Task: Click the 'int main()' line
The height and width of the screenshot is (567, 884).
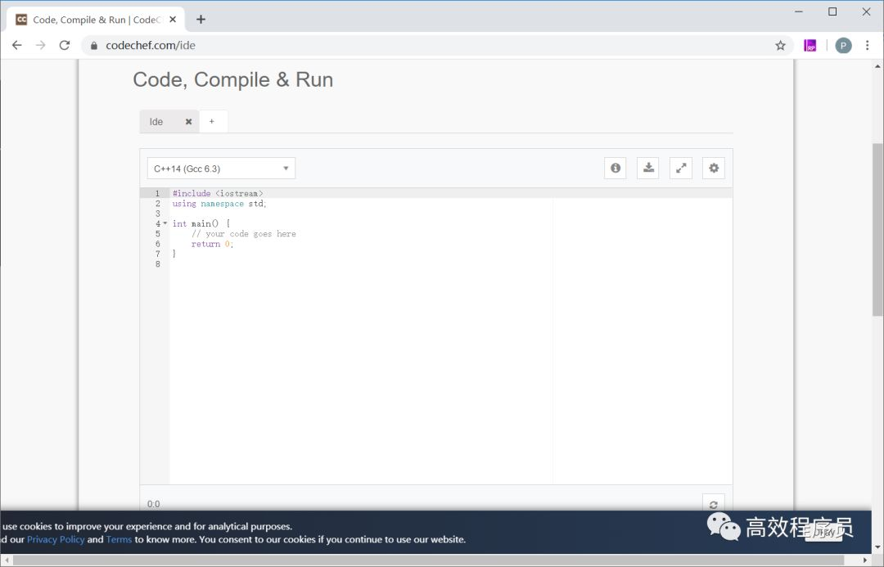Action: pos(201,223)
